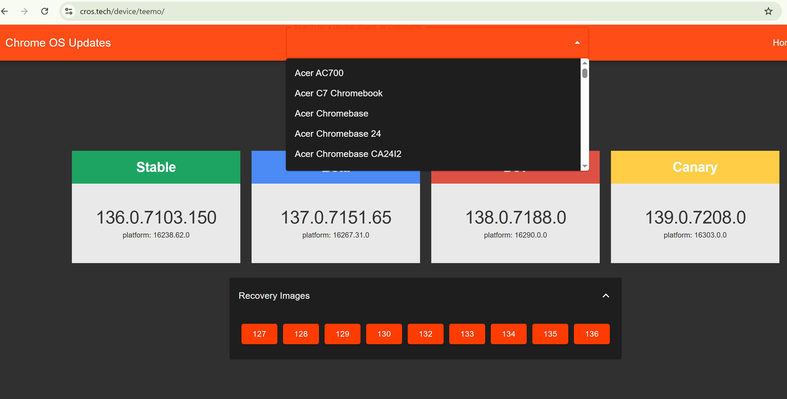
Task: Click the Canary channel header
Action: 695,167
